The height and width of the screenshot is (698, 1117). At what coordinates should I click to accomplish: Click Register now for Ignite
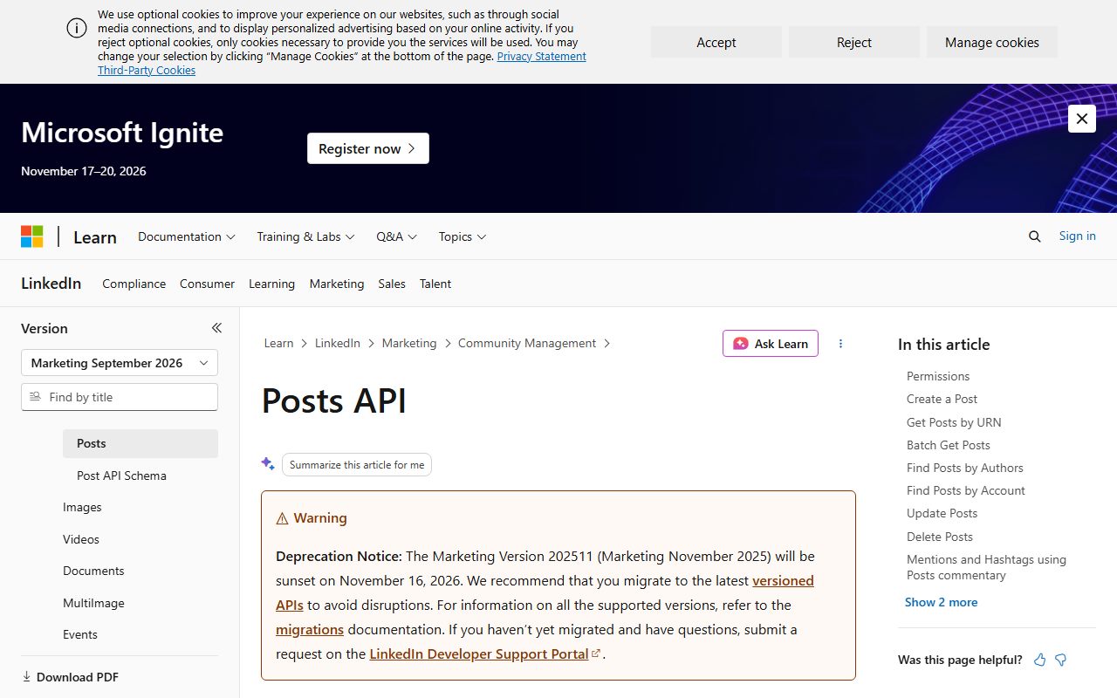click(x=368, y=148)
